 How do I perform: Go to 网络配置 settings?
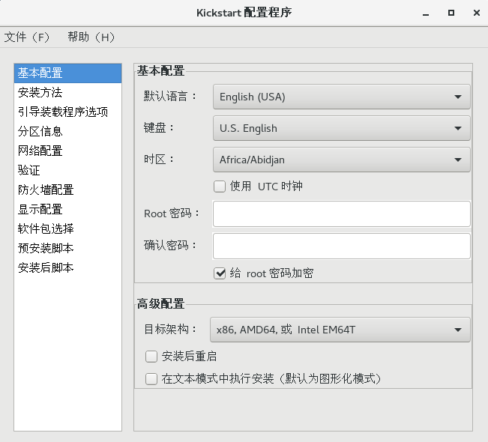coord(40,151)
